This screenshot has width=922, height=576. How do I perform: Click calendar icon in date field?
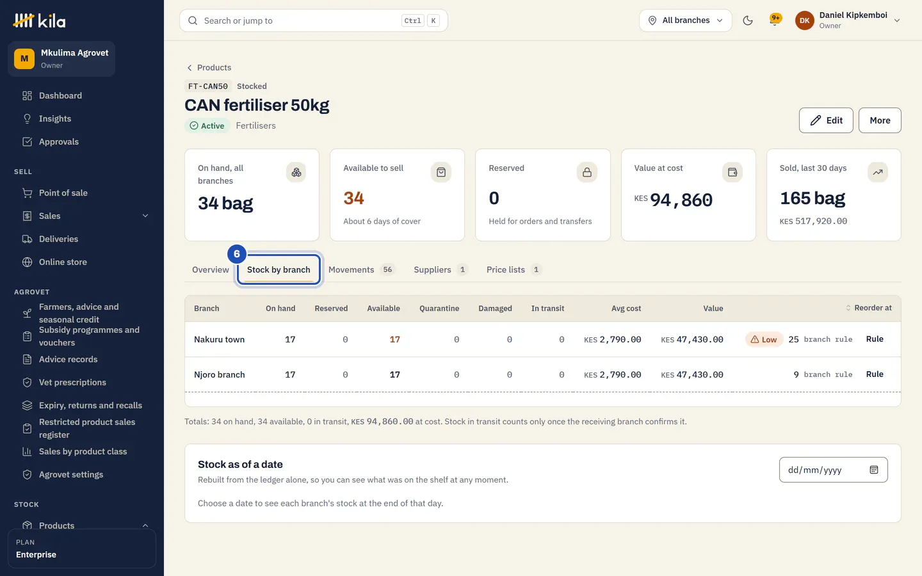click(x=874, y=470)
